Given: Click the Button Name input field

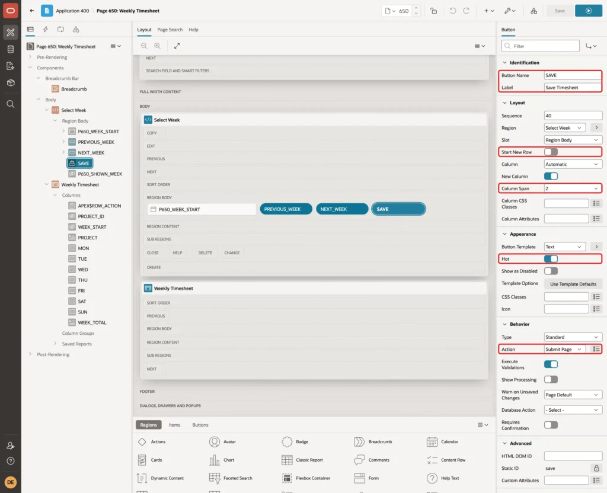Looking at the screenshot, I should pos(573,75).
